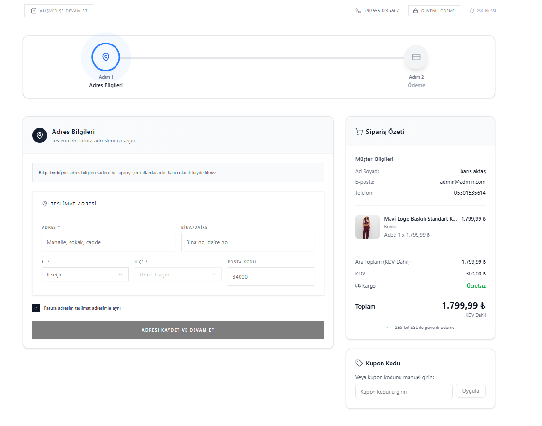This screenshot has width=542, height=426.
Task: Uncheck 'Fatura adresim teslimat adresimle aynı' checkbox
Action: click(36, 308)
